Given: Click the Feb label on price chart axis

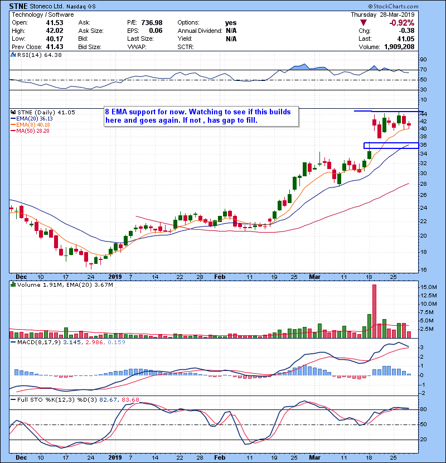Looking at the screenshot, I should [220, 277].
